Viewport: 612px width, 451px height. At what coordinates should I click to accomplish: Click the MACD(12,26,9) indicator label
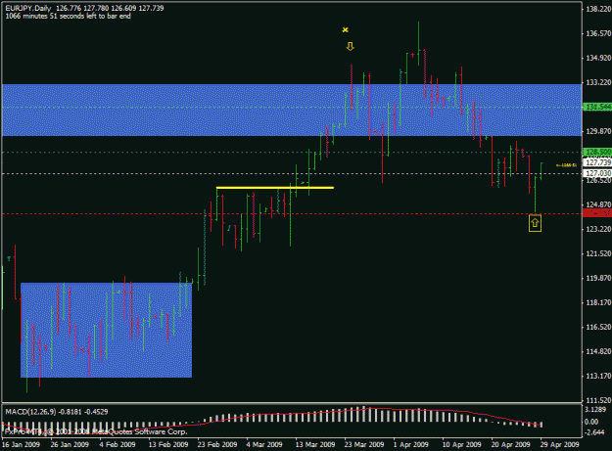(x=30, y=412)
